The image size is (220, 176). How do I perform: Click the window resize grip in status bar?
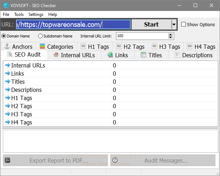coord(218,174)
